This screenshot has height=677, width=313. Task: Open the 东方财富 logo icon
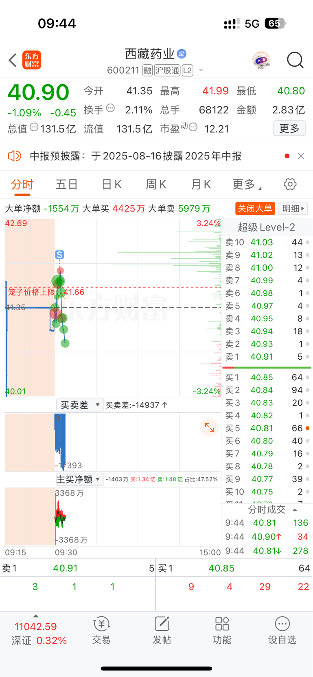(x=32, y=60)
